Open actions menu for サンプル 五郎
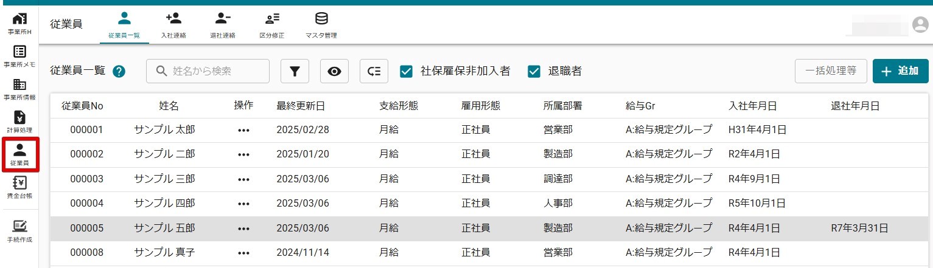The width and height of the screenshot is (933, 268). [x=244, y=228]
